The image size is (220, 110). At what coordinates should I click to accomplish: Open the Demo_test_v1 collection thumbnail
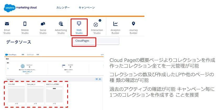35,94
